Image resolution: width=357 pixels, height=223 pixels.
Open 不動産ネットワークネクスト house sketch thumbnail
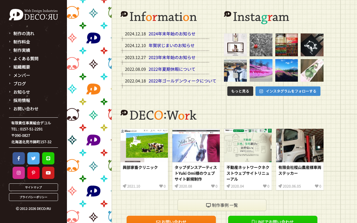[248, 146]
